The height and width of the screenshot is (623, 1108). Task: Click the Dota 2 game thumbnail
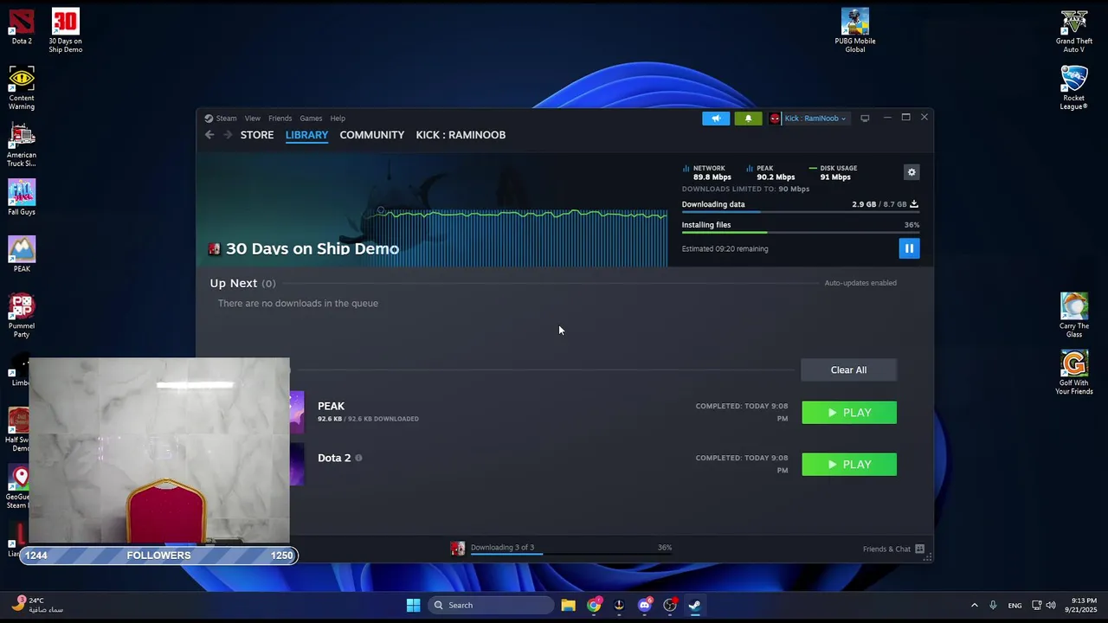pos(297,465)
